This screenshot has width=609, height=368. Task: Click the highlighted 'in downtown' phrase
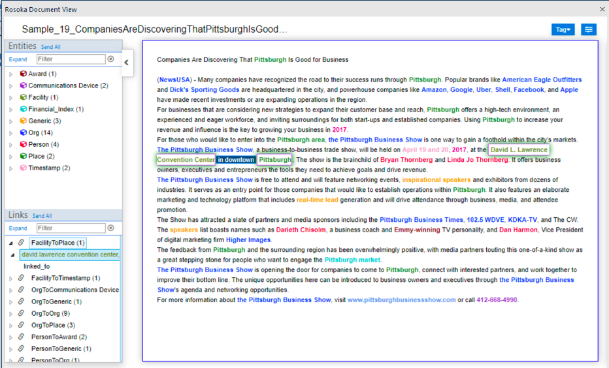tap(236, 160)
